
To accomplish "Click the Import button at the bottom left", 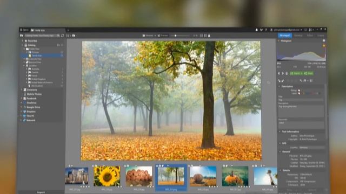I will pos(41,192).
